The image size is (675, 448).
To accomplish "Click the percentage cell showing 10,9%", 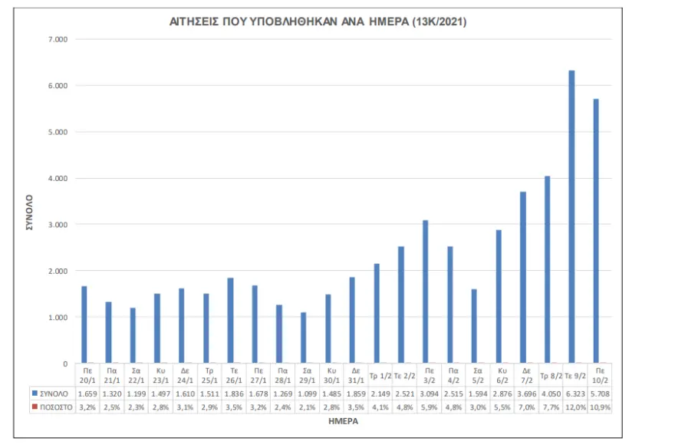I will click(x=600, y=407).
